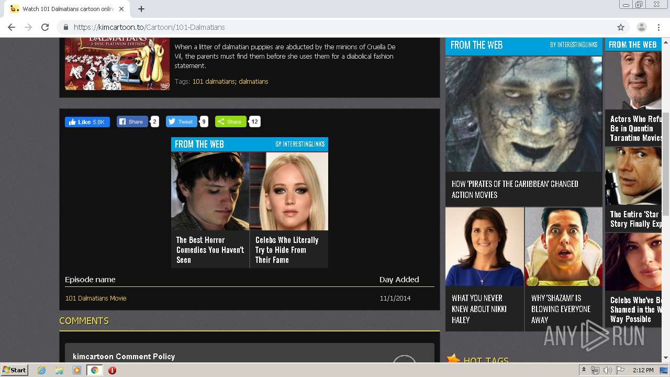Click the COMMENTS section heading
Viewport: 670px width, 377px height.
[x=84, y=321]
